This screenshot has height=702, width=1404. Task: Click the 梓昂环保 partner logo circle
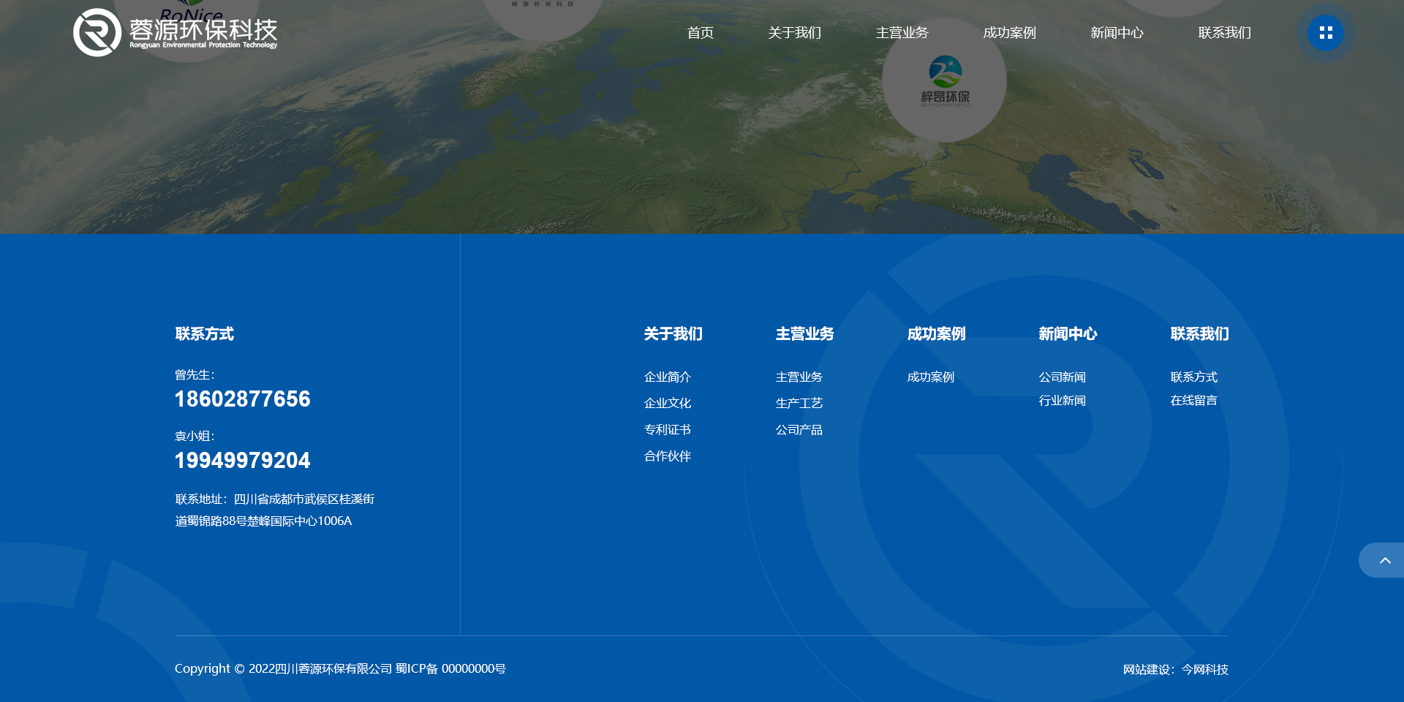tap(944, 80)
